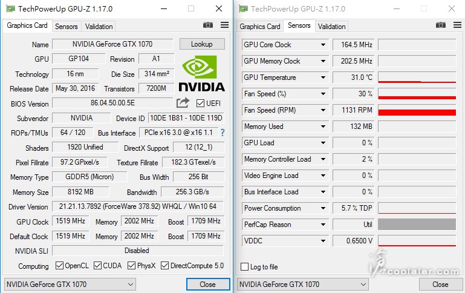Click the PerfCap Reason gray graph bar
The height and width of the screenshot is (293, 465).
pos(417,225)
